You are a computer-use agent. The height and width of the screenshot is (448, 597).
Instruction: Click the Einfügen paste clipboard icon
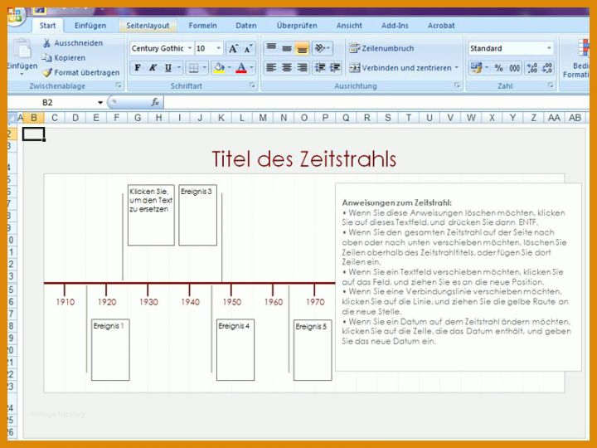[x=22, y=49]
